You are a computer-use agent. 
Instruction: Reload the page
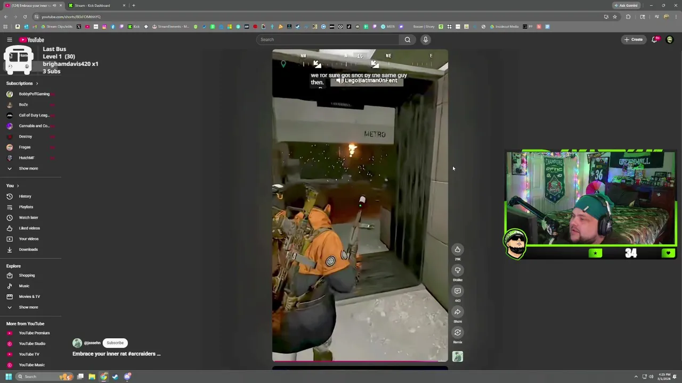pos(25,16)
